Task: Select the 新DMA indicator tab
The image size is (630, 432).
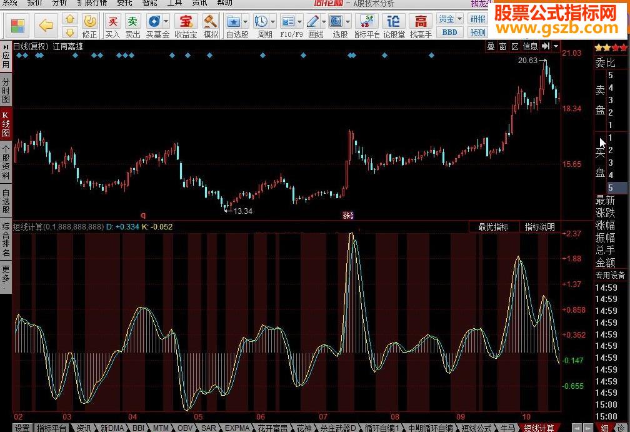Action: (112, 428)
